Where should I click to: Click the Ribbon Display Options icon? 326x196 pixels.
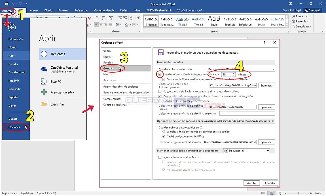click(291, 3)
